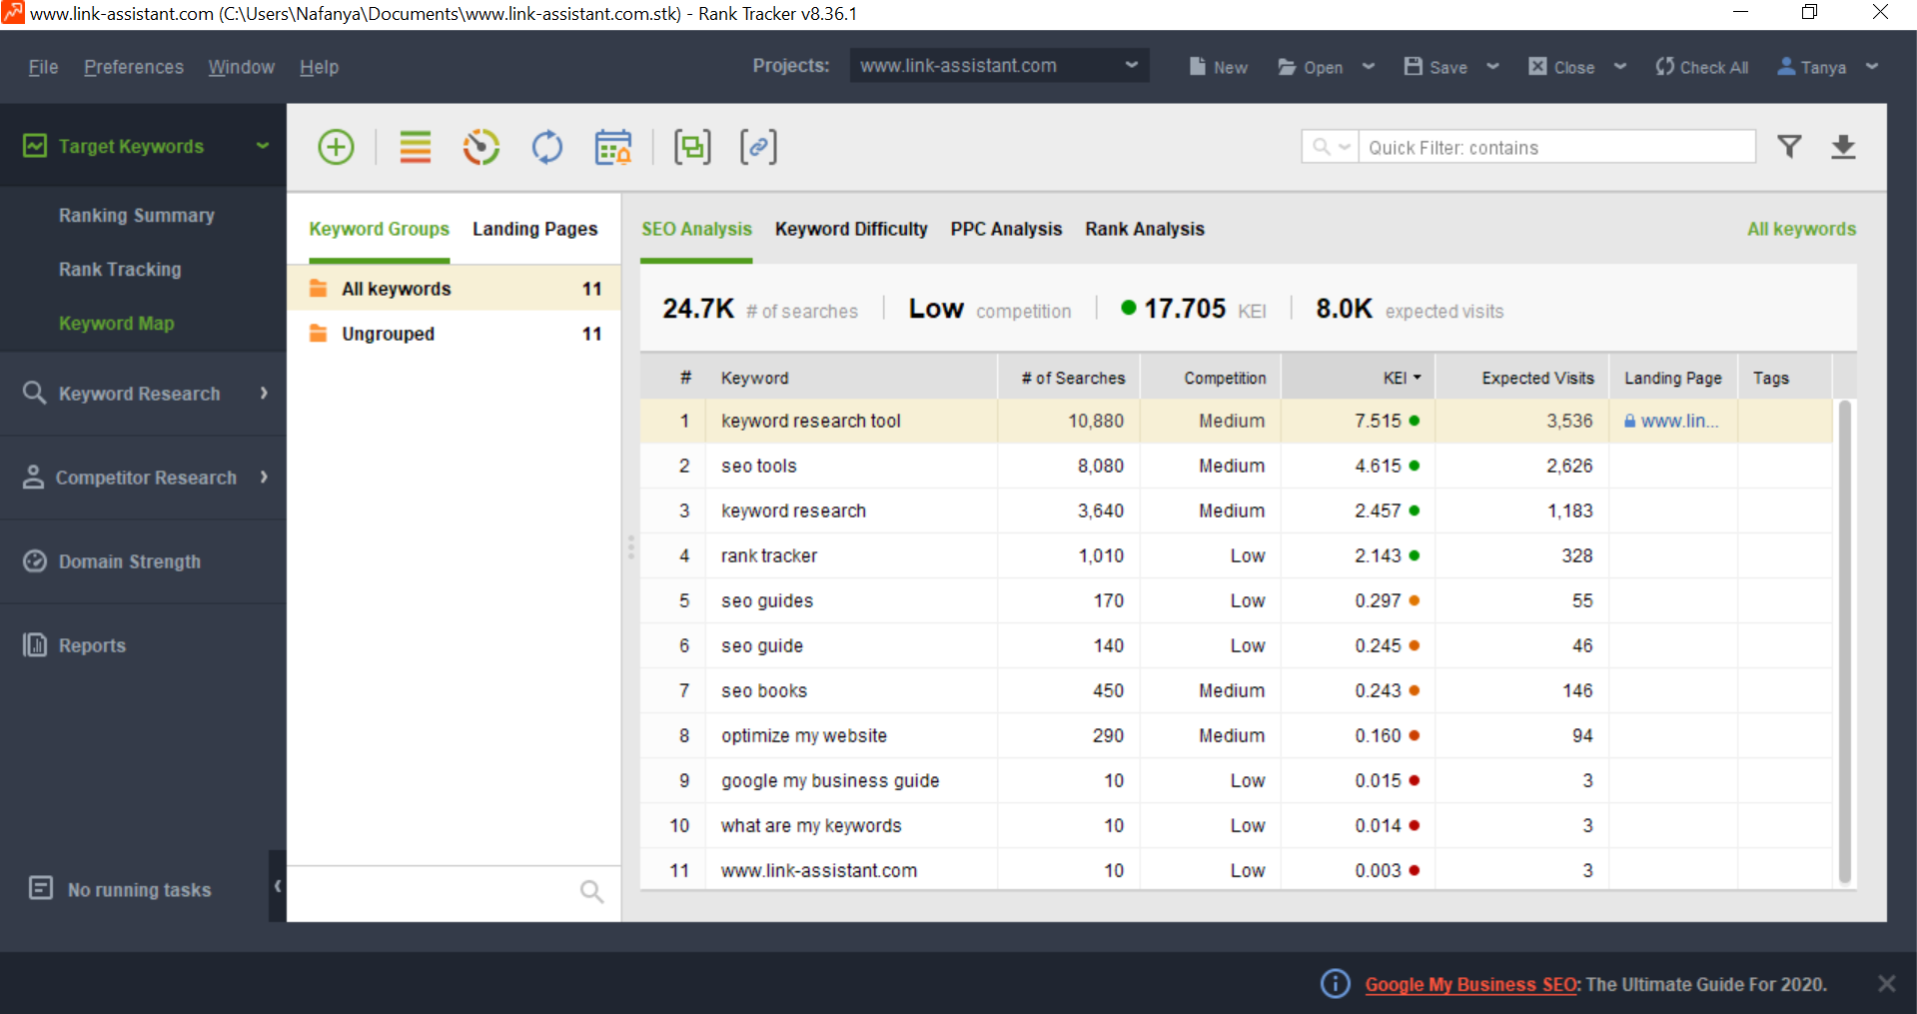Open Domain Strength section
The image size is (1917, 1014).
pos(112,561)
